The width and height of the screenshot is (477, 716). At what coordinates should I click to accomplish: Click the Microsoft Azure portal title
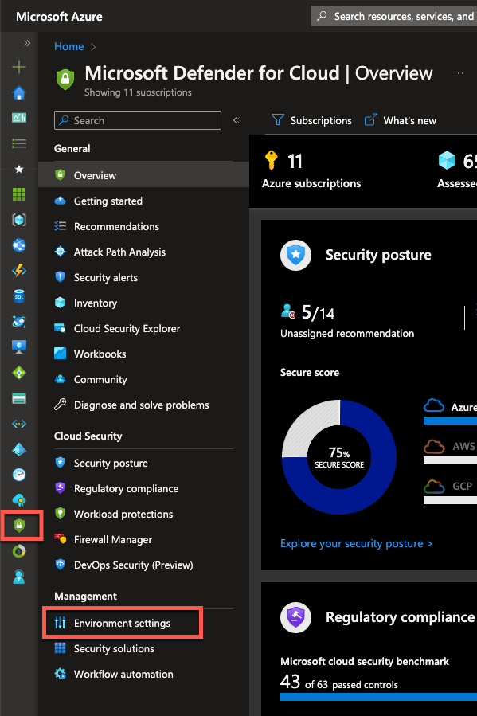pyautogui.click(x=60, y=17)
